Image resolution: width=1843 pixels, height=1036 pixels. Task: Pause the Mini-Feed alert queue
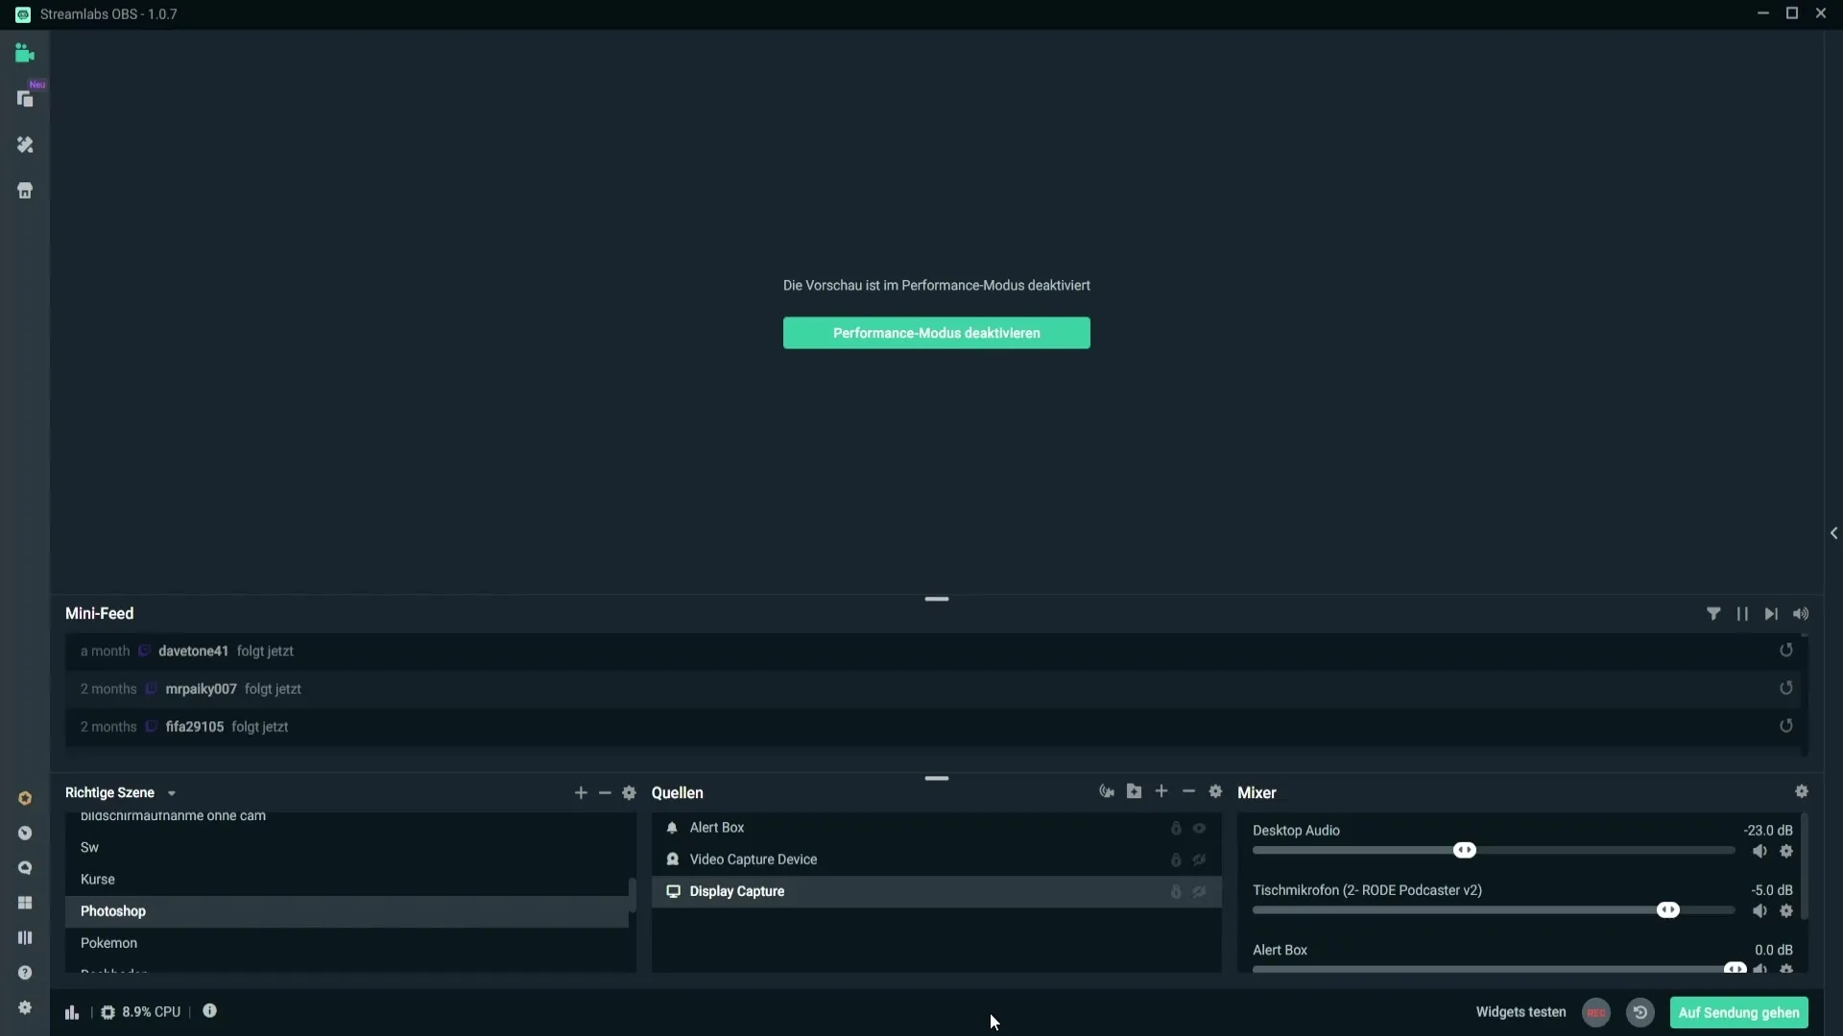pos(1742,614)
